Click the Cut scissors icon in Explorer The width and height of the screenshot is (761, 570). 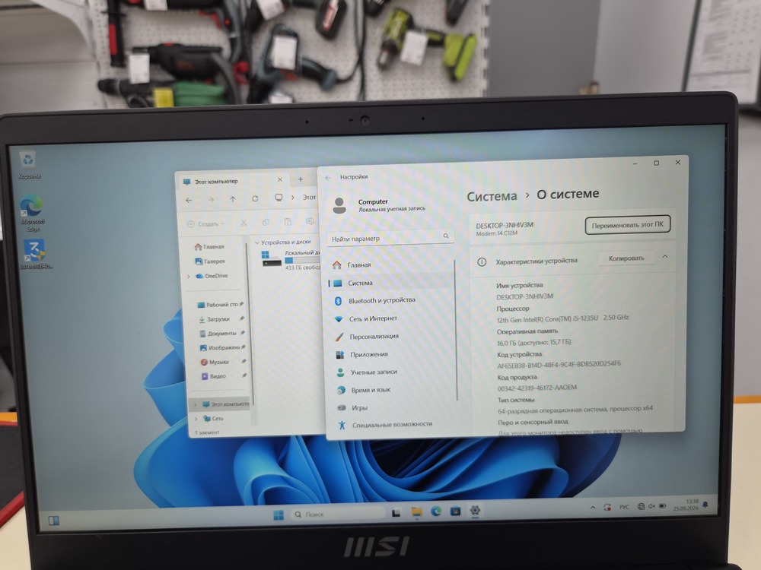[x=244, y=223]
